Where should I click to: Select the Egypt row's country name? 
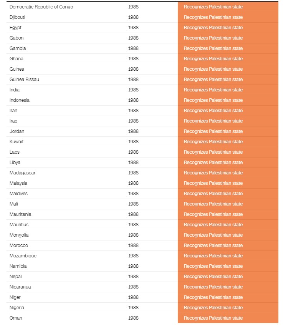click(x=15, y=28)
